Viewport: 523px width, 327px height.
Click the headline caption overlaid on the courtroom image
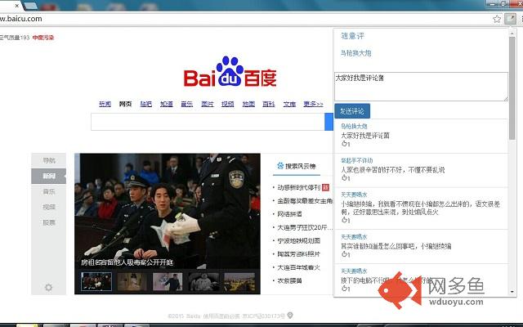click(x=127, y=262)
